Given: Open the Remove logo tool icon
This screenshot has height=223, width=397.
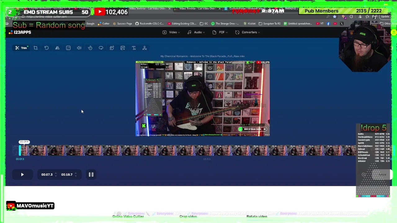Looking at the screenshot, I should [145, 48].
